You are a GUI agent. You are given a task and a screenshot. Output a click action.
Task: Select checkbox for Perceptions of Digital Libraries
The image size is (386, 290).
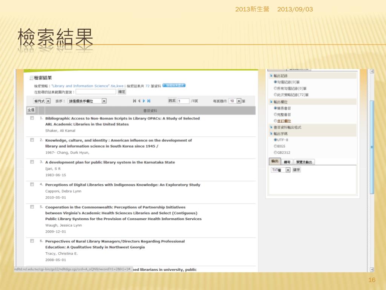click(32, 184)
